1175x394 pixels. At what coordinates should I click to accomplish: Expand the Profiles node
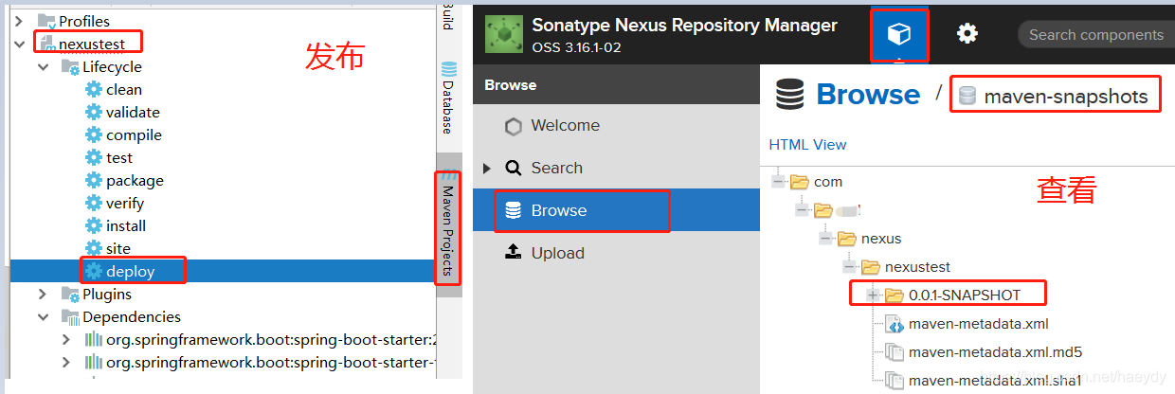point(19,21)
